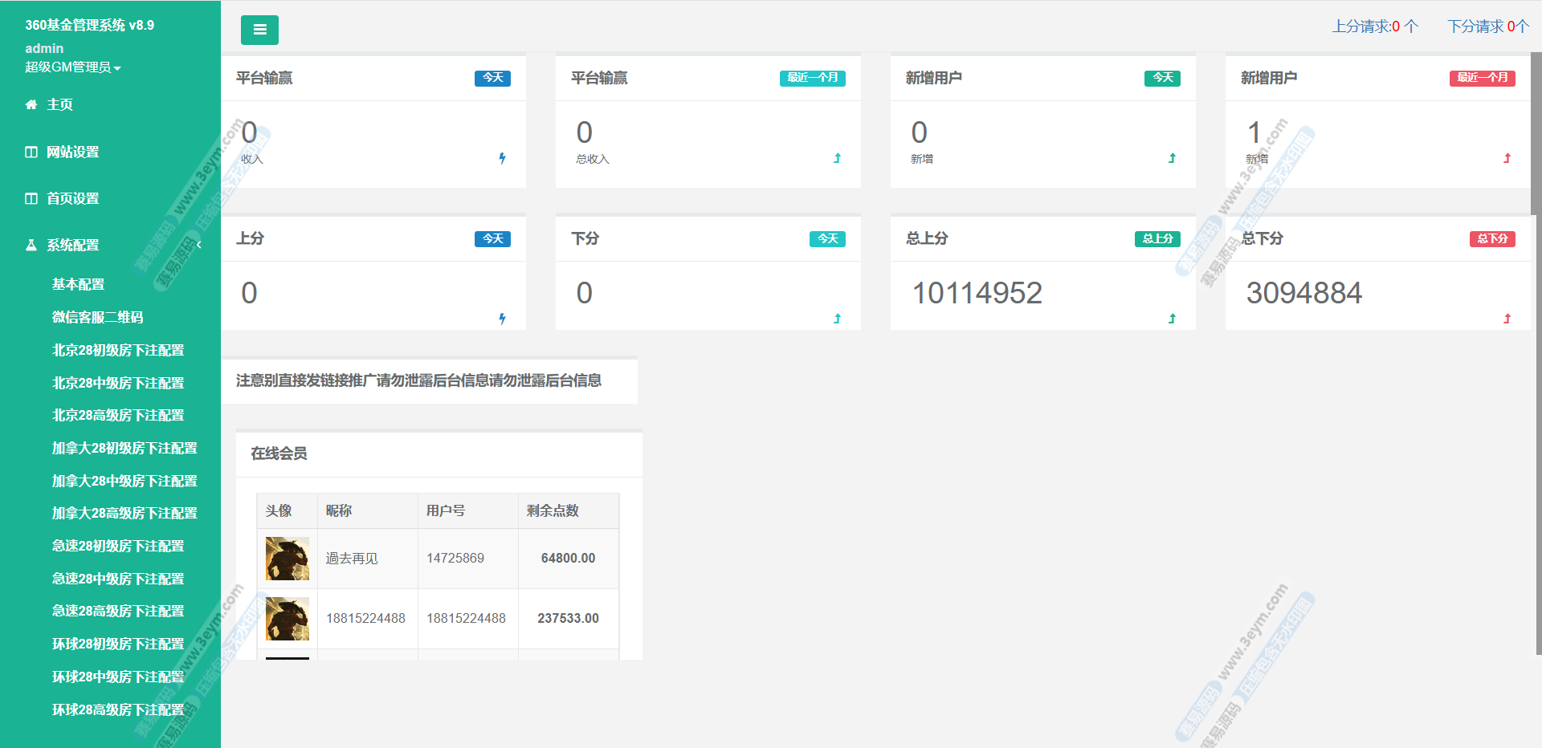Image resolution: width=1542 pixels, height=748 pixels.
Task: Collapse the 系统配置 menu chevron
Action: coord(199,245)
